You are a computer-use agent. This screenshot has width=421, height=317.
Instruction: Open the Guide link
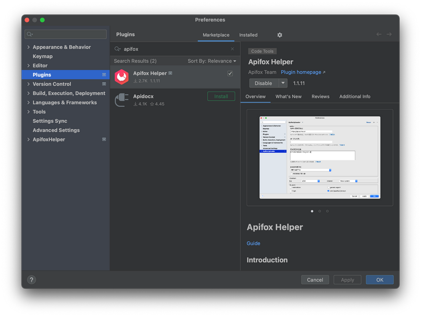(253, 243)
